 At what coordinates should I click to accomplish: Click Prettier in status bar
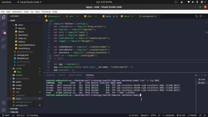point(192,115)
